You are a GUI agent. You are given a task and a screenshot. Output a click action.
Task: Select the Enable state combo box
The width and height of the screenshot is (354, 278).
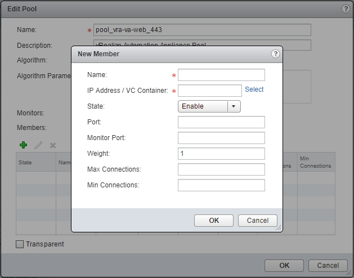point(203,106)
